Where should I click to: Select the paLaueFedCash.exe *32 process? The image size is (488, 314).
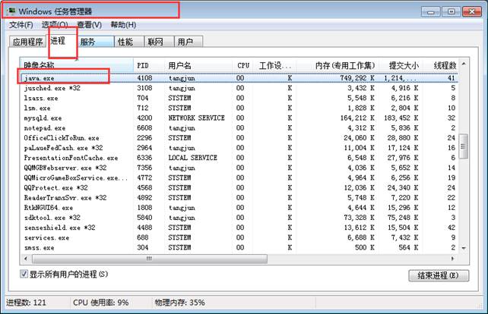(239, 148)
